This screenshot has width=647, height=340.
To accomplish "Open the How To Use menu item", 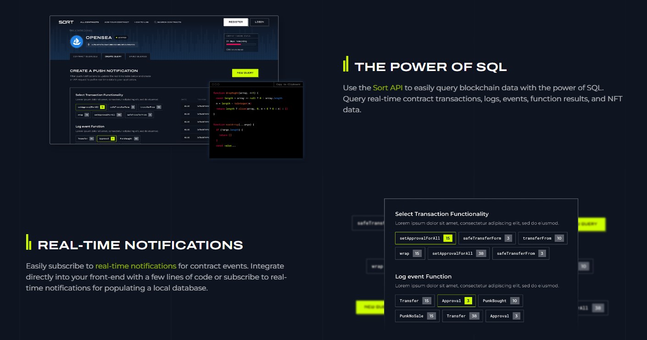I will coord(141,22).
